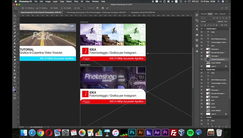Select the Eraser tool
The height and width of the screenshot is (138, 243).
tap(15, 50)
